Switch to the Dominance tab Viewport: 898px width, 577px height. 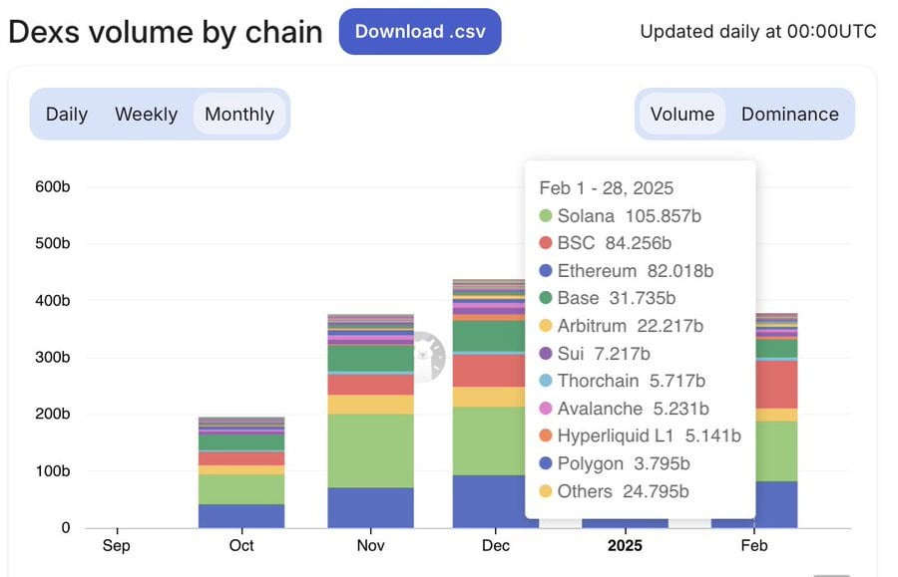pos(790,114)
